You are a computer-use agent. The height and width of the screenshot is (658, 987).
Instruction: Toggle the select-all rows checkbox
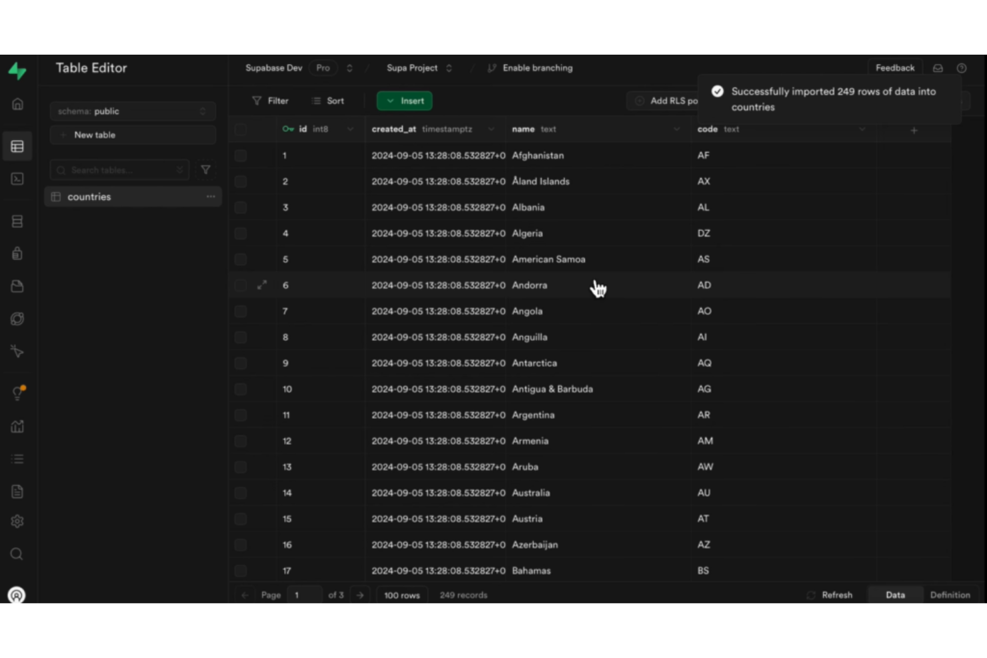tap(241, 129)
